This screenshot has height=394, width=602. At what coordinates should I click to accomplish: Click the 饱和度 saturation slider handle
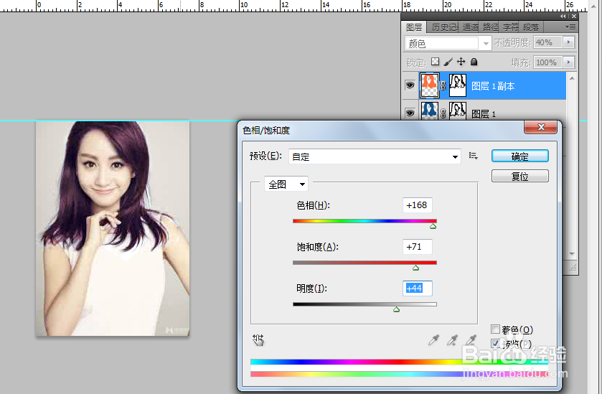415,268
